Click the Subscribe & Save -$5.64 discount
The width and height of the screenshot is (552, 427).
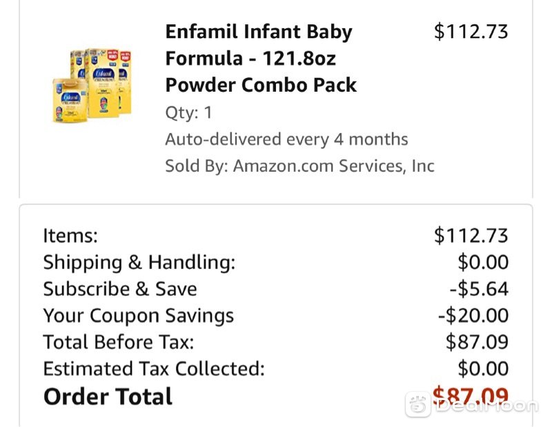(x=479, y=289)
